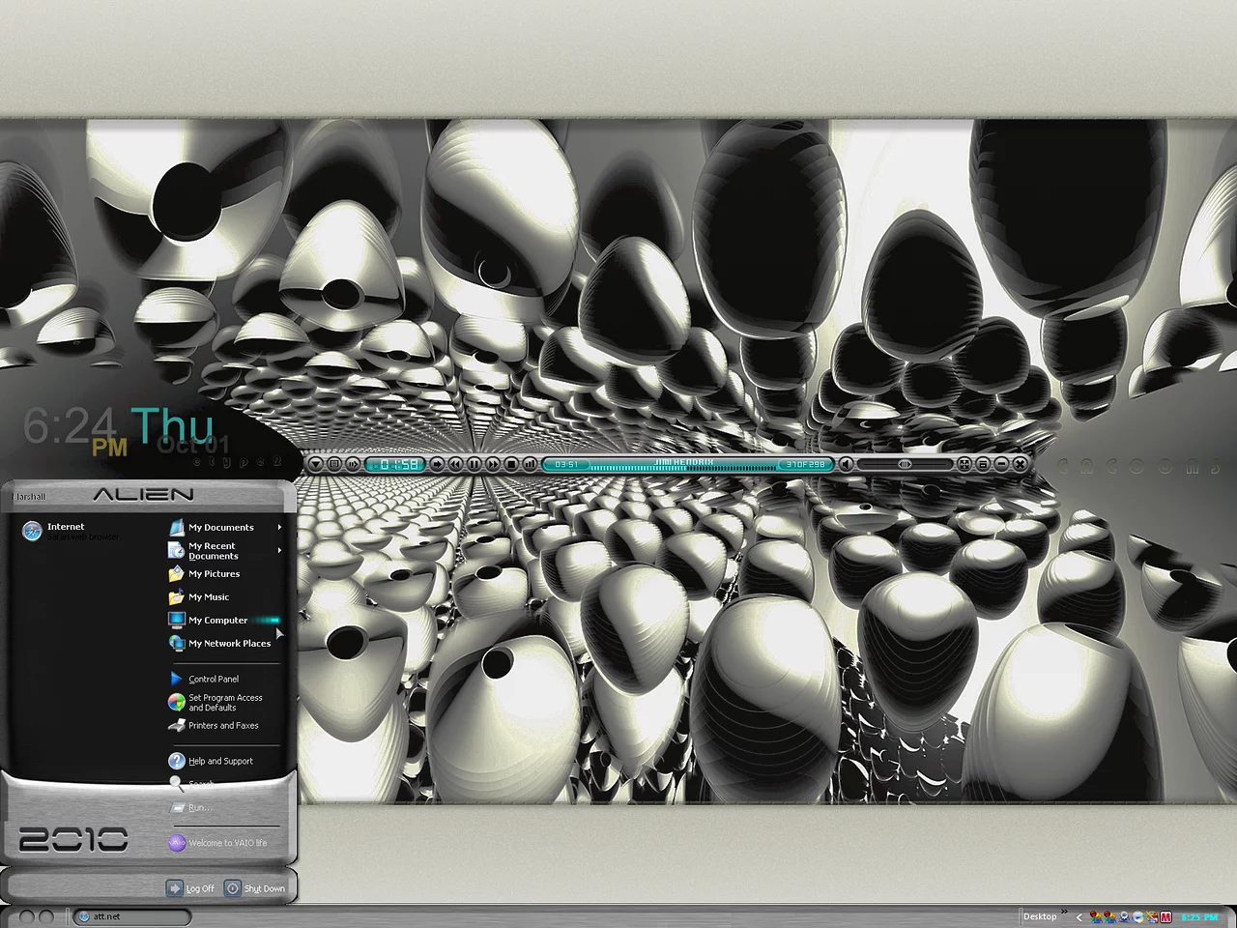The width and height of the screenshot is (1237, 928).
Task: Expand the My Documents submenu arrow
Action: click(280, 528)
